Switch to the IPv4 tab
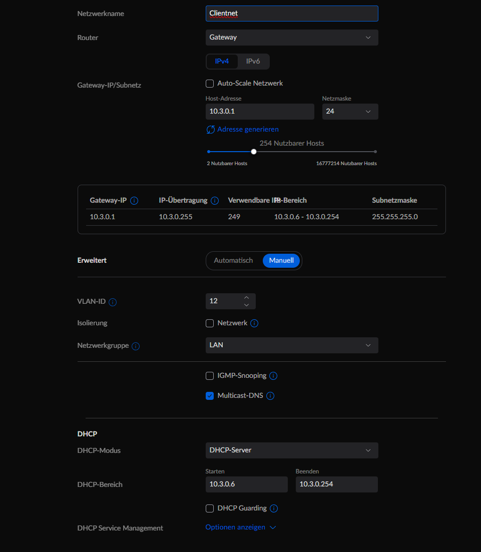Image resolution: width=481 pixels, height=552 pixels. click(x=222, y=61)
